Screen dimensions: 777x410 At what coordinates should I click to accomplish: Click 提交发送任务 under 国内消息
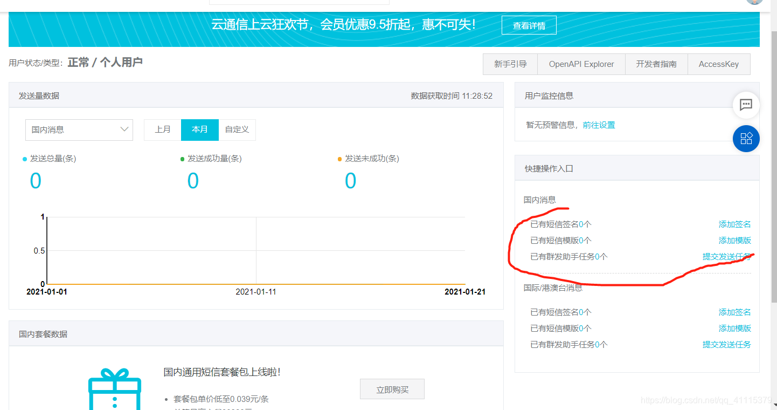pos(726,257)
